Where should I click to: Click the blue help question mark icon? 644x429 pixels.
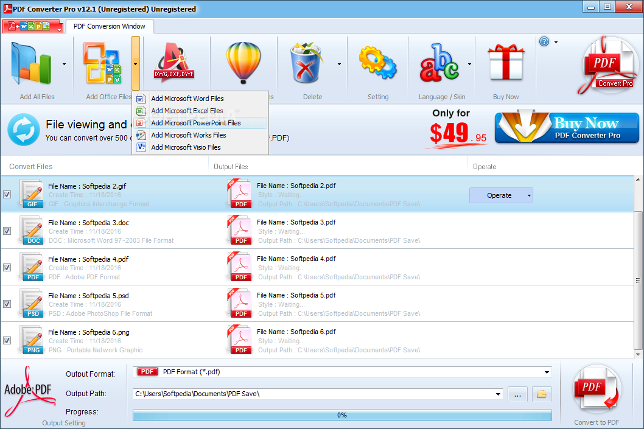click(x=544, y=41)
